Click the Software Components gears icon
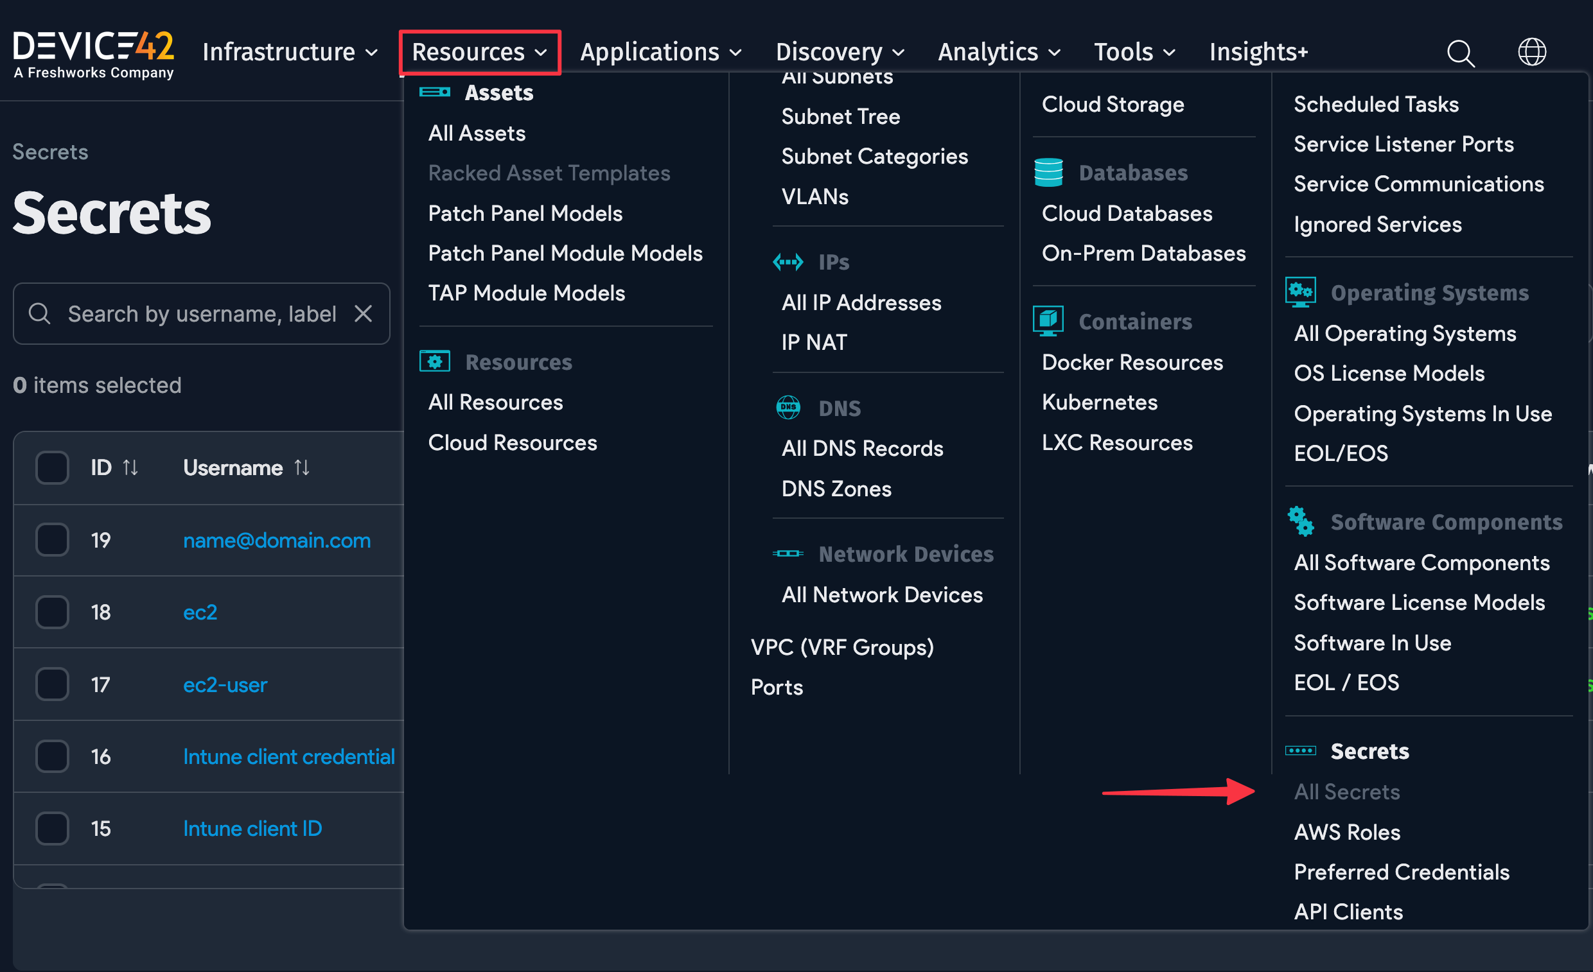Image resolution: width=1593 pixels, height=972 pixels. click(1299, 521)
